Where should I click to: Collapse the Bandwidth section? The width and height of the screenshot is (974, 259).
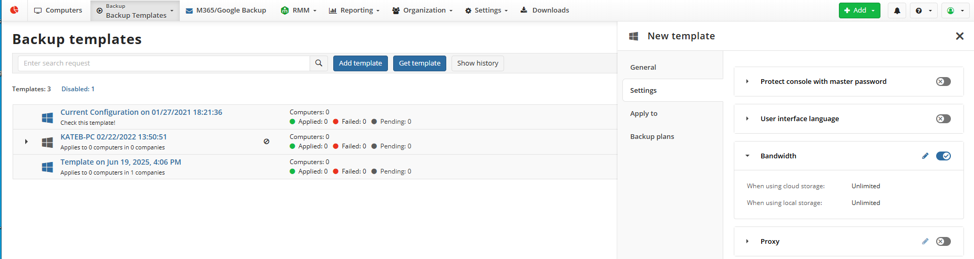(x=747, y=156)
